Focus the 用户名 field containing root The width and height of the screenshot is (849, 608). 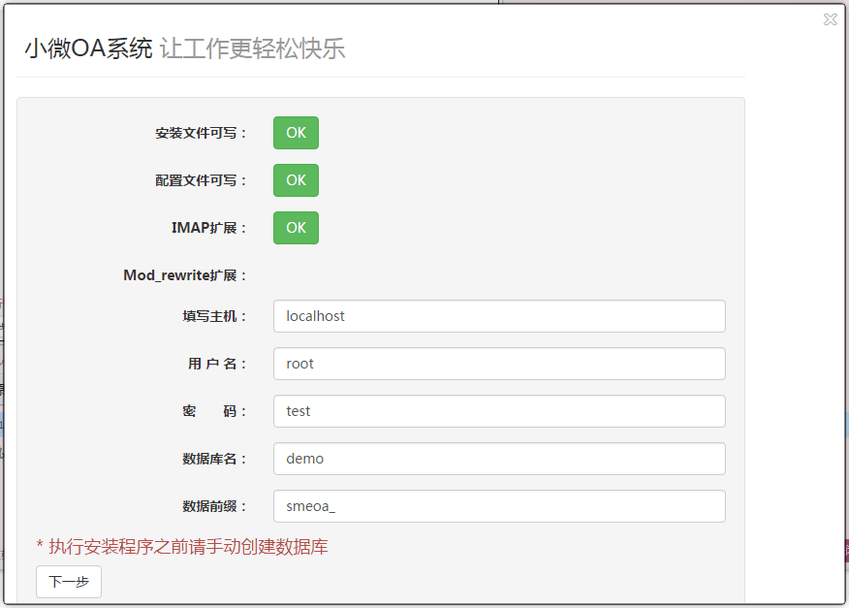click(x=499, y=364)
